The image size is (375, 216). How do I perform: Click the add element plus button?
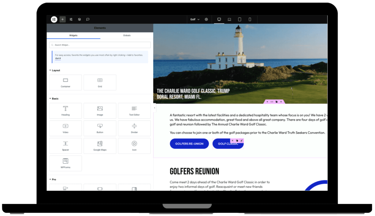click(62, 19)
